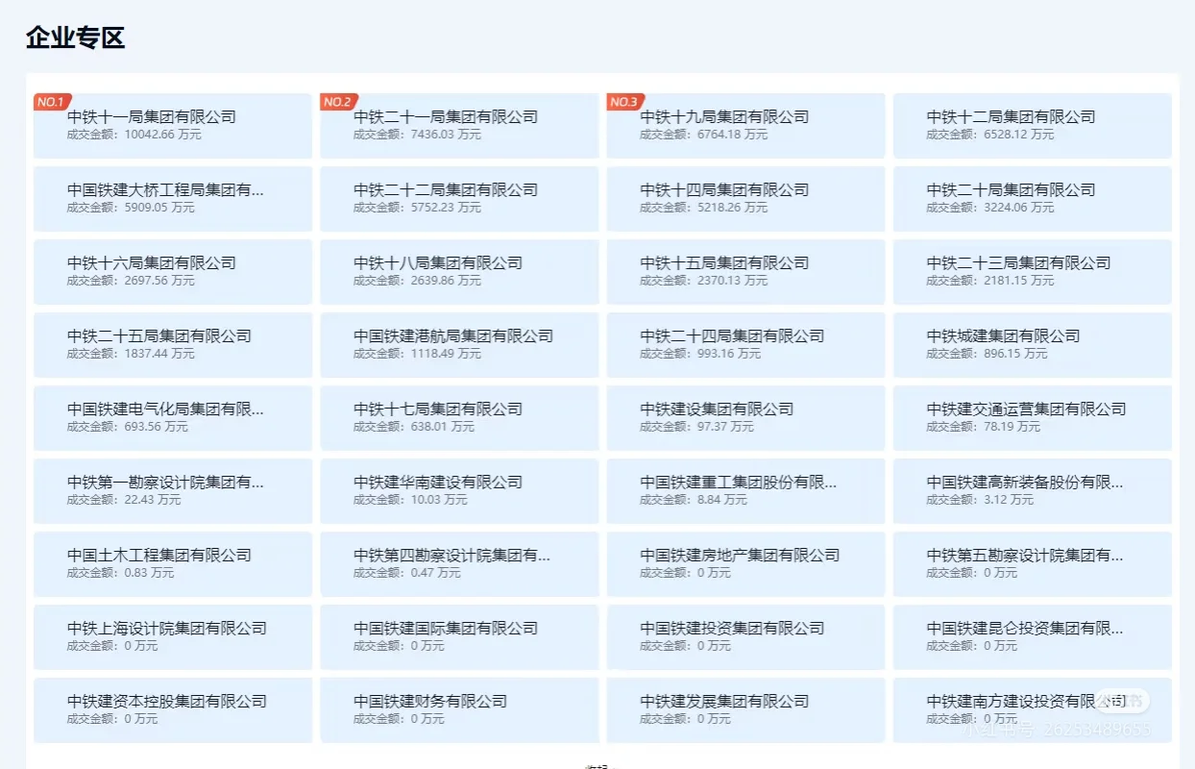Open the 中铁十九局集团有限公司 card
The image size is (1195, 769).
(745, 126)
